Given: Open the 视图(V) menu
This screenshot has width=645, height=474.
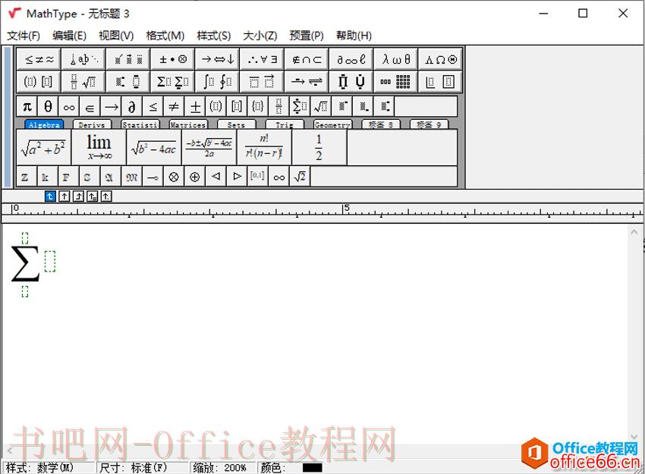Looking at the screenshot, I should tap(116, 36).
